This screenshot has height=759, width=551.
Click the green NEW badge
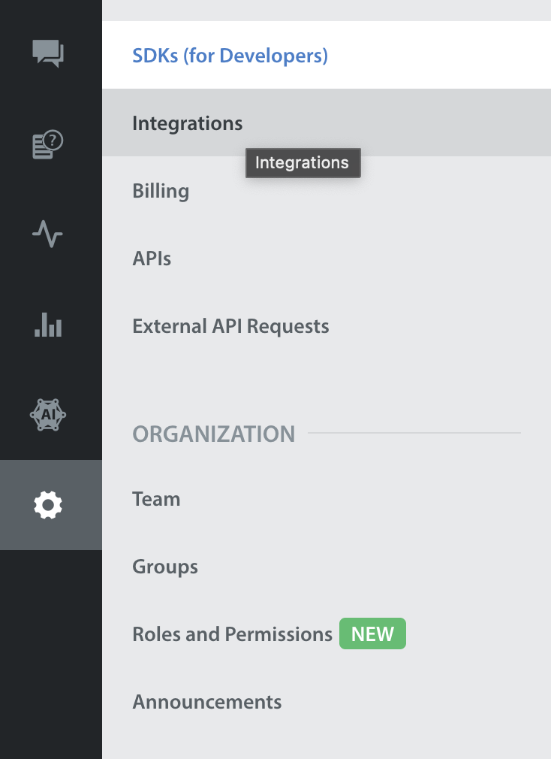372,634
